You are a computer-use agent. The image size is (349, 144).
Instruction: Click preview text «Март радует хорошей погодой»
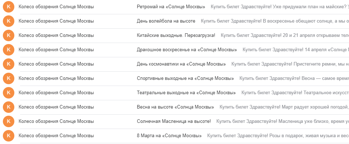(284, 107)
